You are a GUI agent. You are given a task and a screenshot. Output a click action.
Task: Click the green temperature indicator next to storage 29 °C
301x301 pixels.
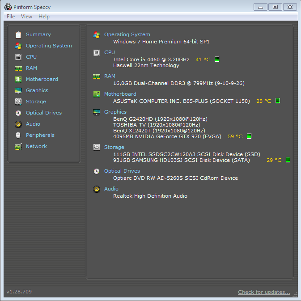click(288, 160)
